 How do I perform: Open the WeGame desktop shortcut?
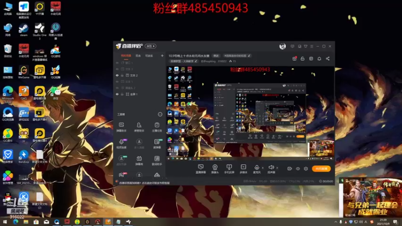(x=24, y=72)
